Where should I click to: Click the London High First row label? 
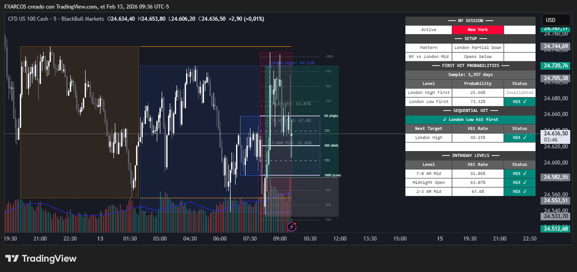click(x=429, y=93)
